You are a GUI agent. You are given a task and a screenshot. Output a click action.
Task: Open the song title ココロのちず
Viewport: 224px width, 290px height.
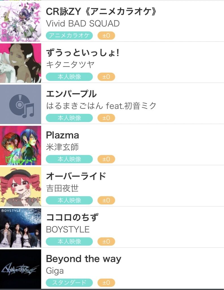pyautogui.click(x=72, y=217)
